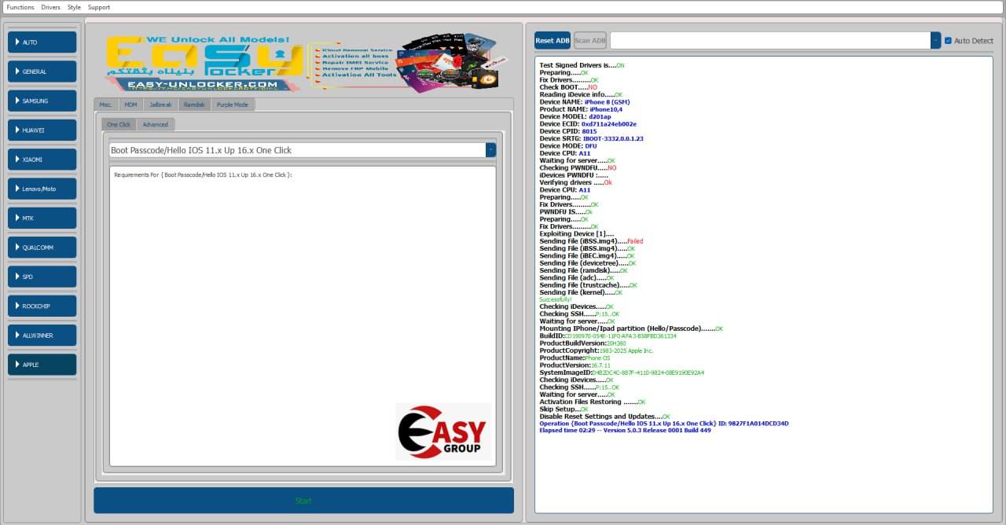
Task: Click the Easy Group logo image
Action: pyautogui.click(x=442, y=431)
